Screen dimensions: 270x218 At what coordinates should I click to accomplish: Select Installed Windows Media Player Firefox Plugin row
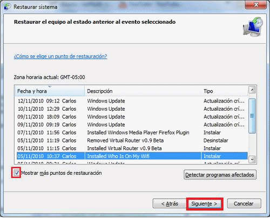[x=132, y=133]
